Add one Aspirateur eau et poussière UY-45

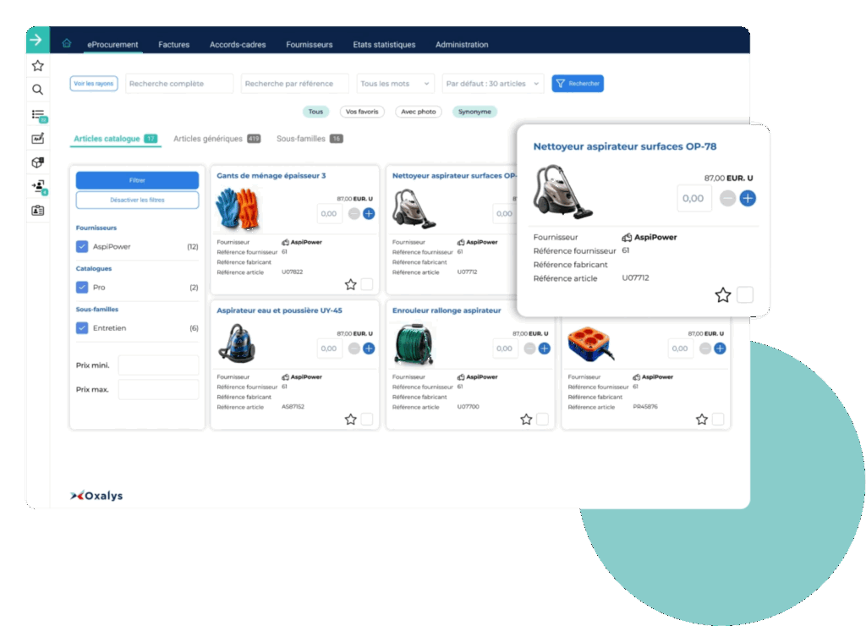369,349
